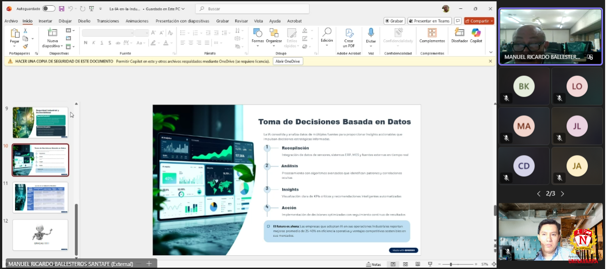Toggle the Notas pane in status bar
The height and width of the screenshot is (269, 606).
[374, 264]
